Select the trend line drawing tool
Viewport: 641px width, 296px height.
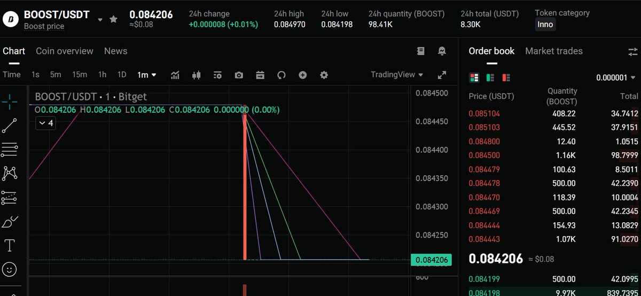(x=10, y=126)
